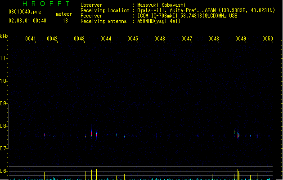Click the timestamp 02.03.01 00:40
Screen dimensions: 283x180
coord(27,21)
